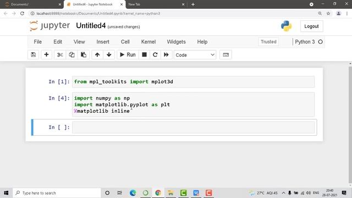Insert a cell below with the plus icon
The height and width of the screenshot is (198, 352).
pyautogui.click(x=46, y=55)
